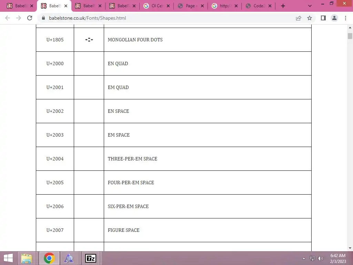The image size is (353, 265).
Task: Open the 7-Zip taskbar app
Action: (91, 258)
